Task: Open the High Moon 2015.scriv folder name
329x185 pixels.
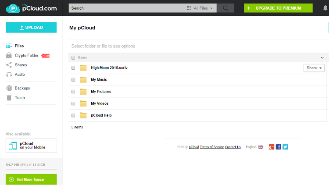Action: [x=109, y=68]
